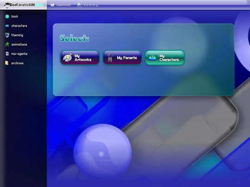Screen dimensions: 250x187
Task: Select the My Artworks button
Action: 80,58
